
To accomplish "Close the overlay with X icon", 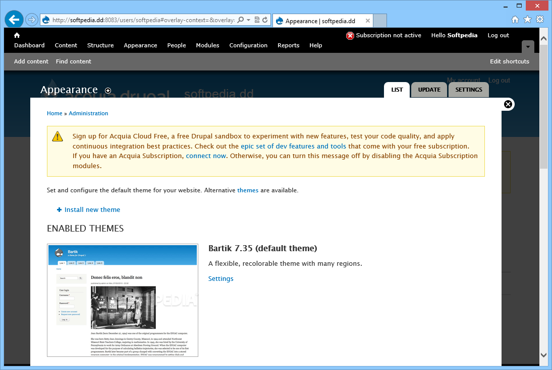I will (x=508, y=104).
